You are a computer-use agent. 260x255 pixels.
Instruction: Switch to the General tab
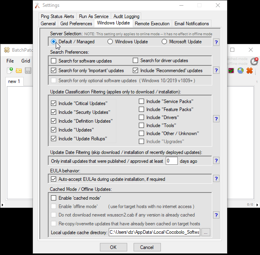pos(48,24)
